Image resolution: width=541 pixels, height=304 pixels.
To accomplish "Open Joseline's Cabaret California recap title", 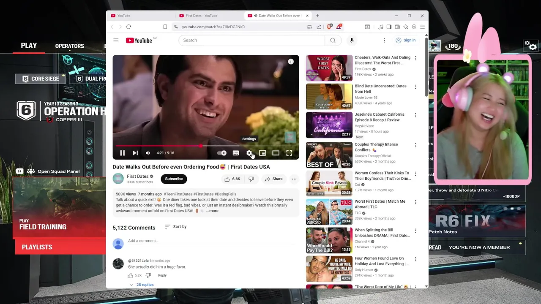I will click(380, 117).
